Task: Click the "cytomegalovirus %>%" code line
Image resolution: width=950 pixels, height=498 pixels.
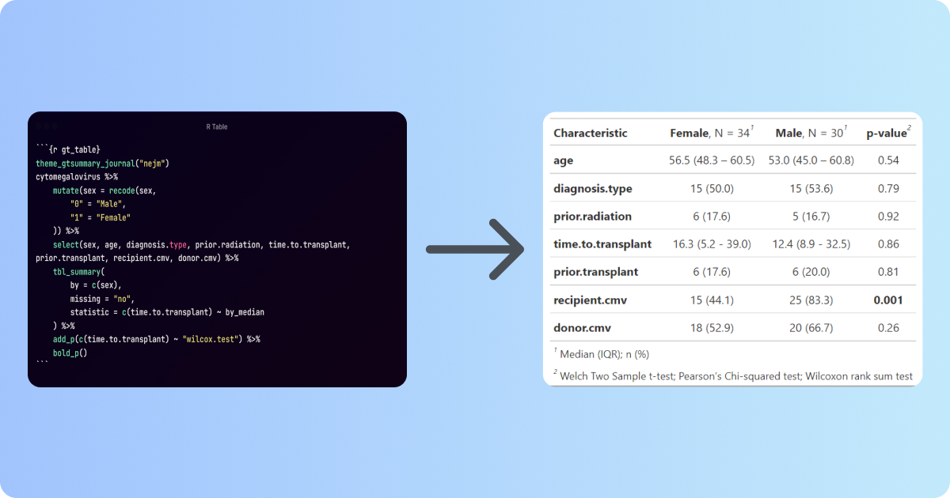Action: (x=77, y=177)
